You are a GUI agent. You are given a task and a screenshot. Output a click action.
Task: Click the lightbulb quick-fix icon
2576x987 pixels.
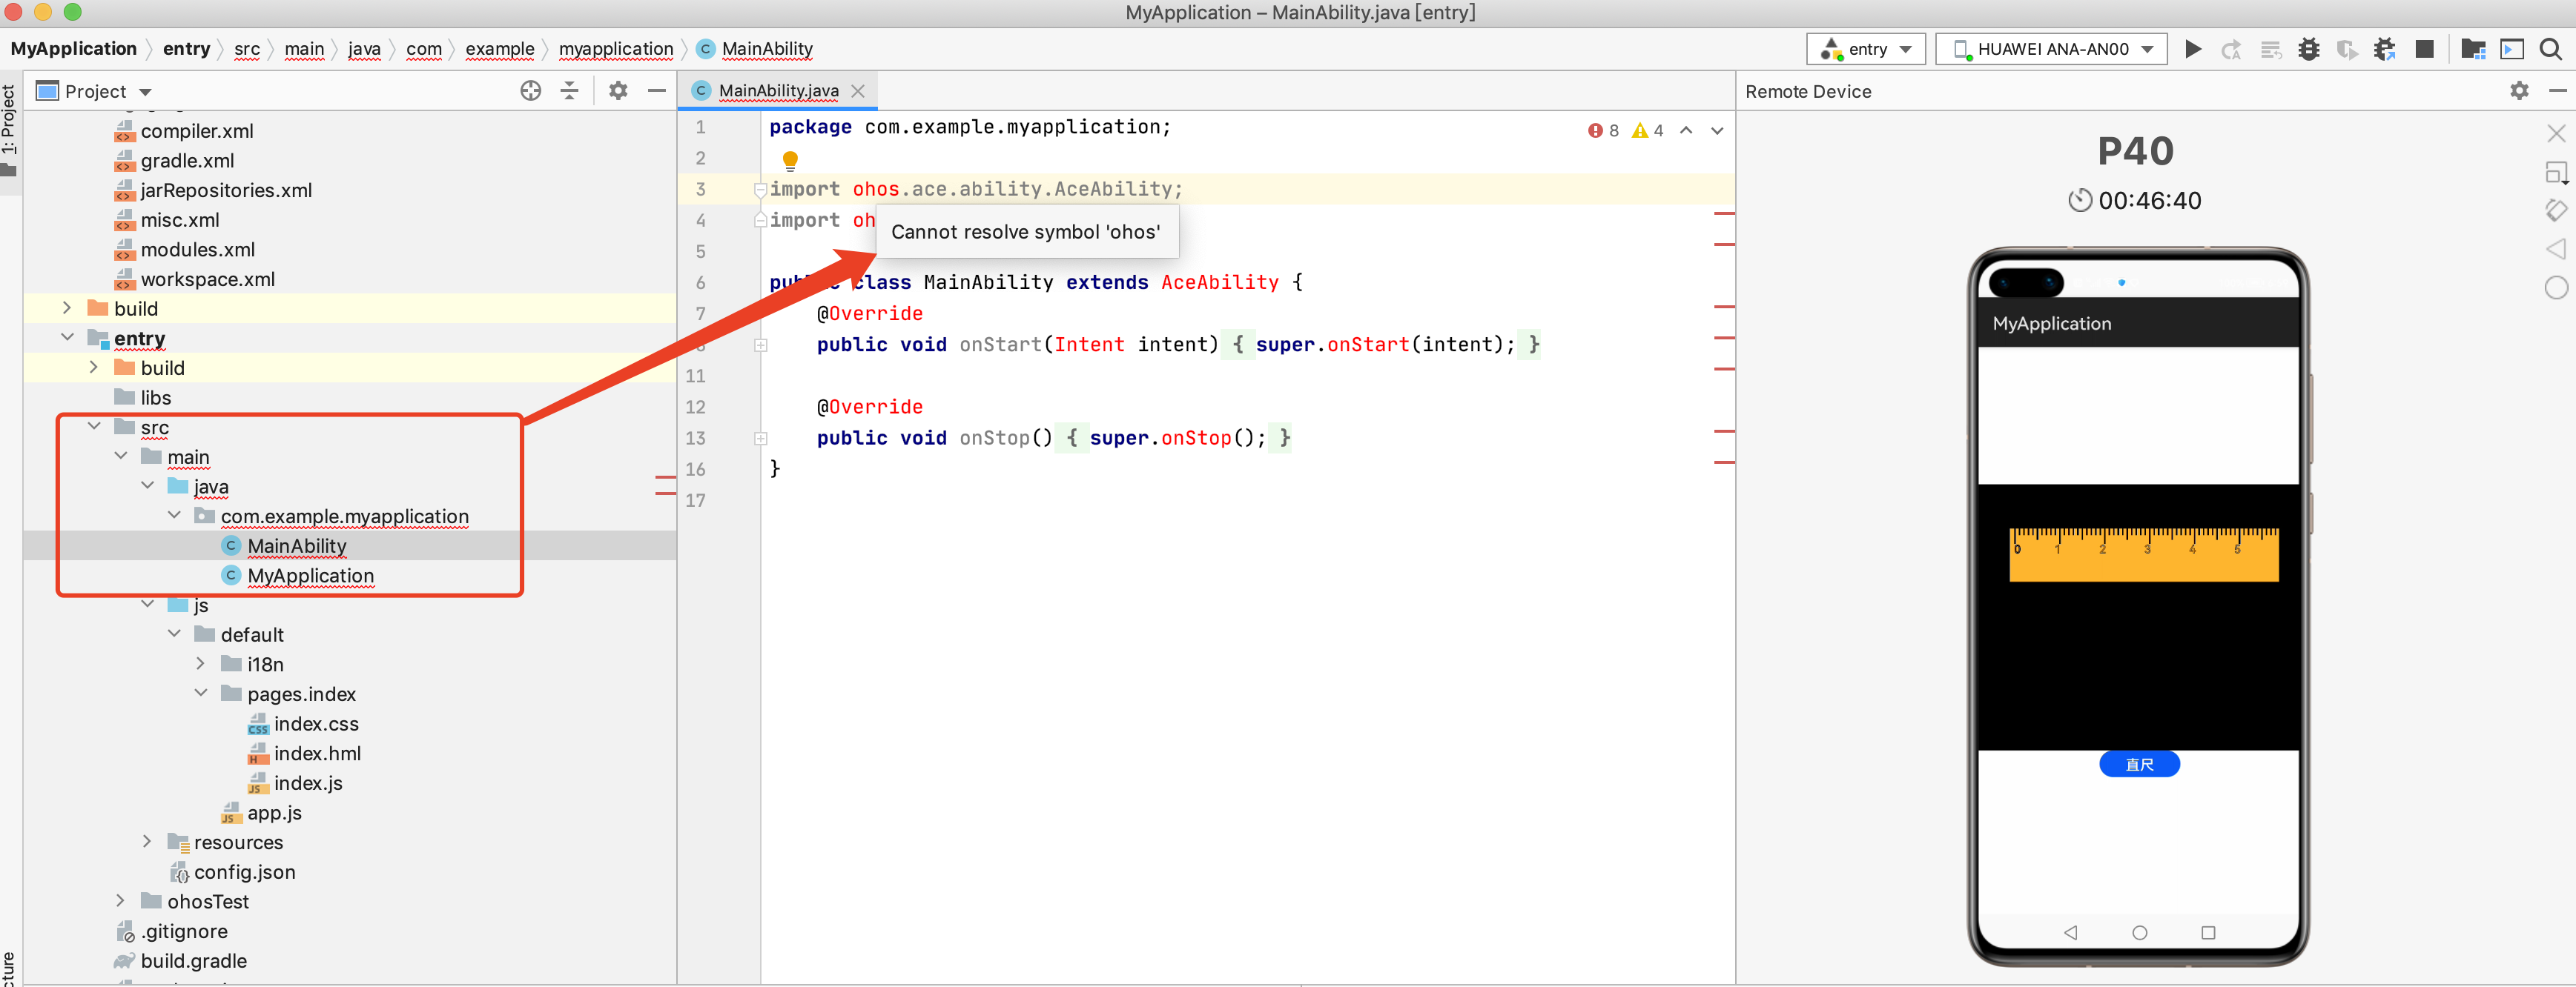point(790,159)
